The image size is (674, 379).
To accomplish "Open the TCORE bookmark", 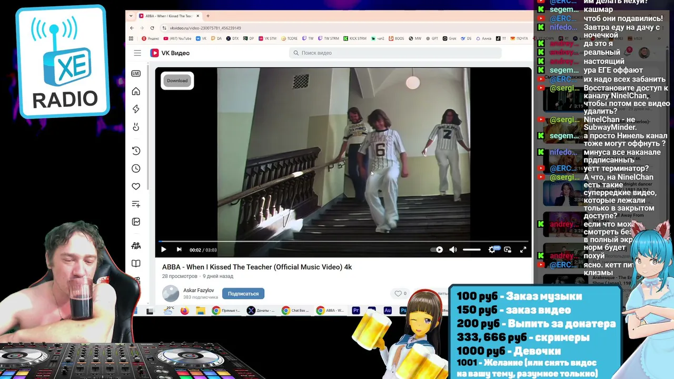I will coord(290,38).
